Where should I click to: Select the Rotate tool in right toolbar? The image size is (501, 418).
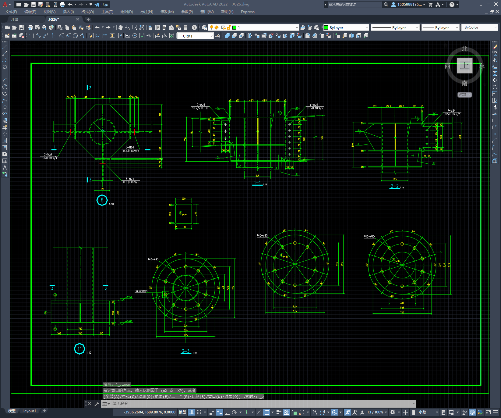(495, 87)
